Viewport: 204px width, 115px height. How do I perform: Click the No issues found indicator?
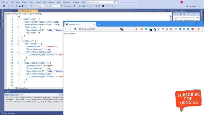pos(22,88)
